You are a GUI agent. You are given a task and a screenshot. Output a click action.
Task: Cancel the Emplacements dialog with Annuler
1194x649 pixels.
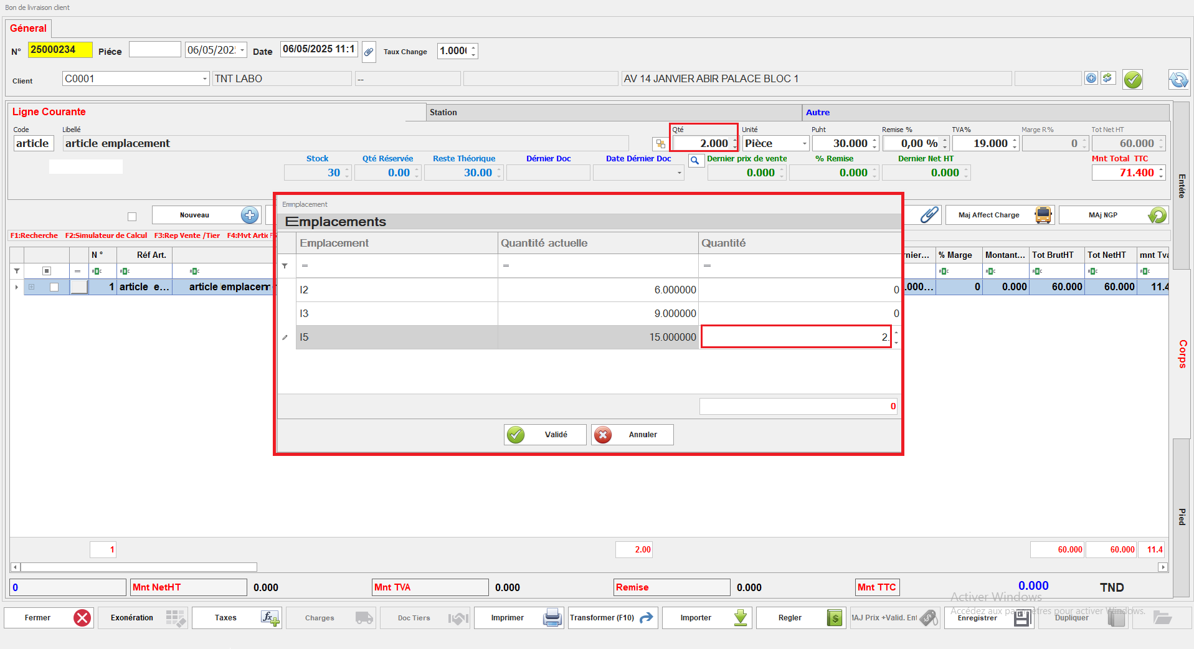(632, 435)
